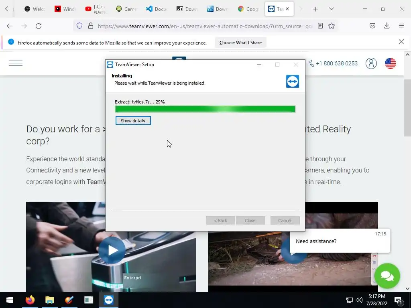This screenshot has width=411, height=308.
Task: Reload the current page
Action: [39, 26]
